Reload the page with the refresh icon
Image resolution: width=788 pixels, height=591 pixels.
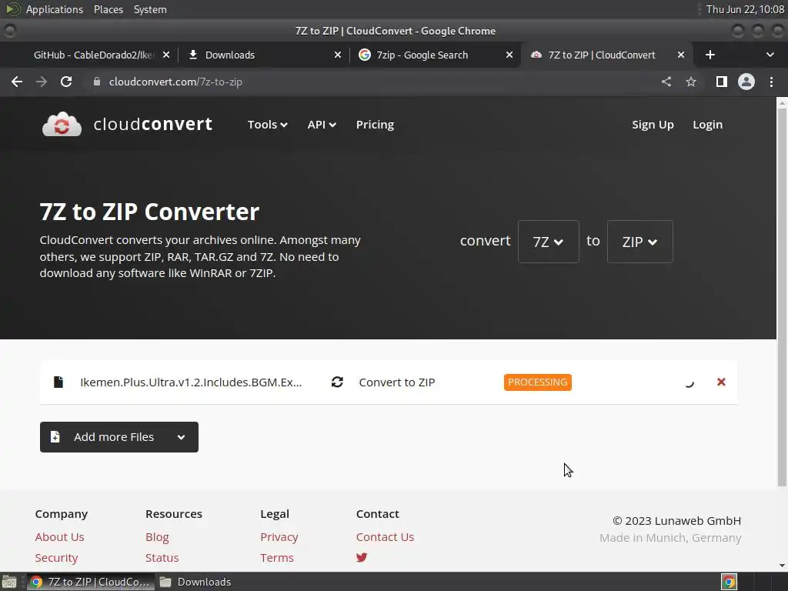coord(66,82)
